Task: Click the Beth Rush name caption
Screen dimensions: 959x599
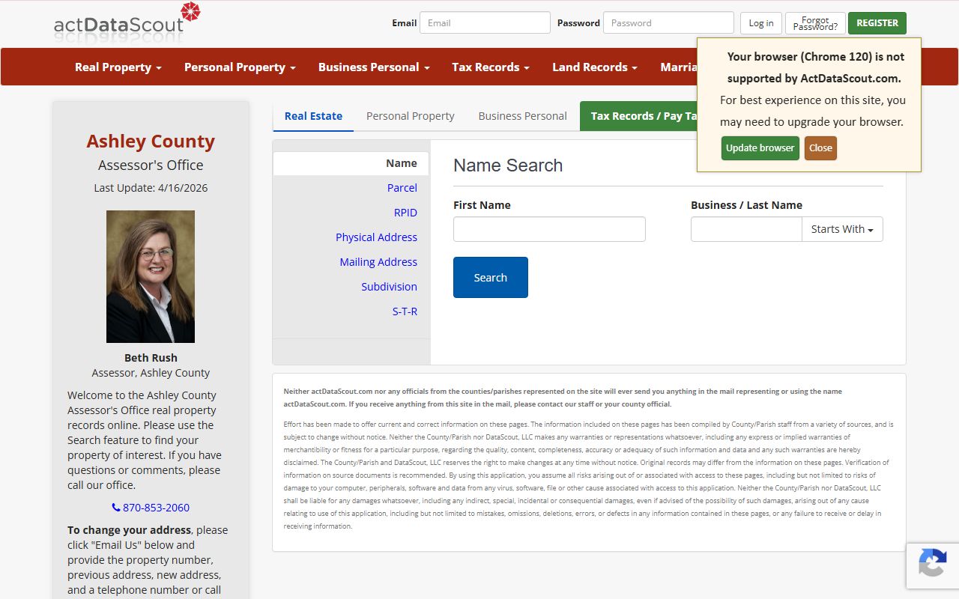Action: tap(151, 358)
